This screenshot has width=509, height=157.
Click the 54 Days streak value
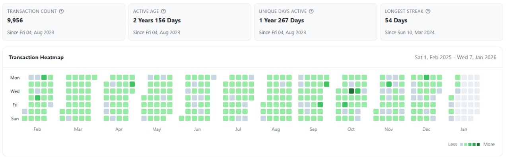pos(396,21)
